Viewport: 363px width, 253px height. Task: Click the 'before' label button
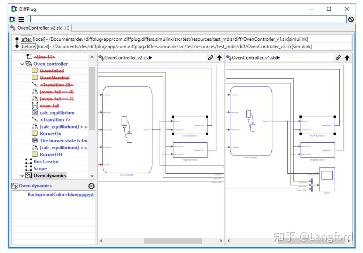pyautogui.click(x=29, y=46)
